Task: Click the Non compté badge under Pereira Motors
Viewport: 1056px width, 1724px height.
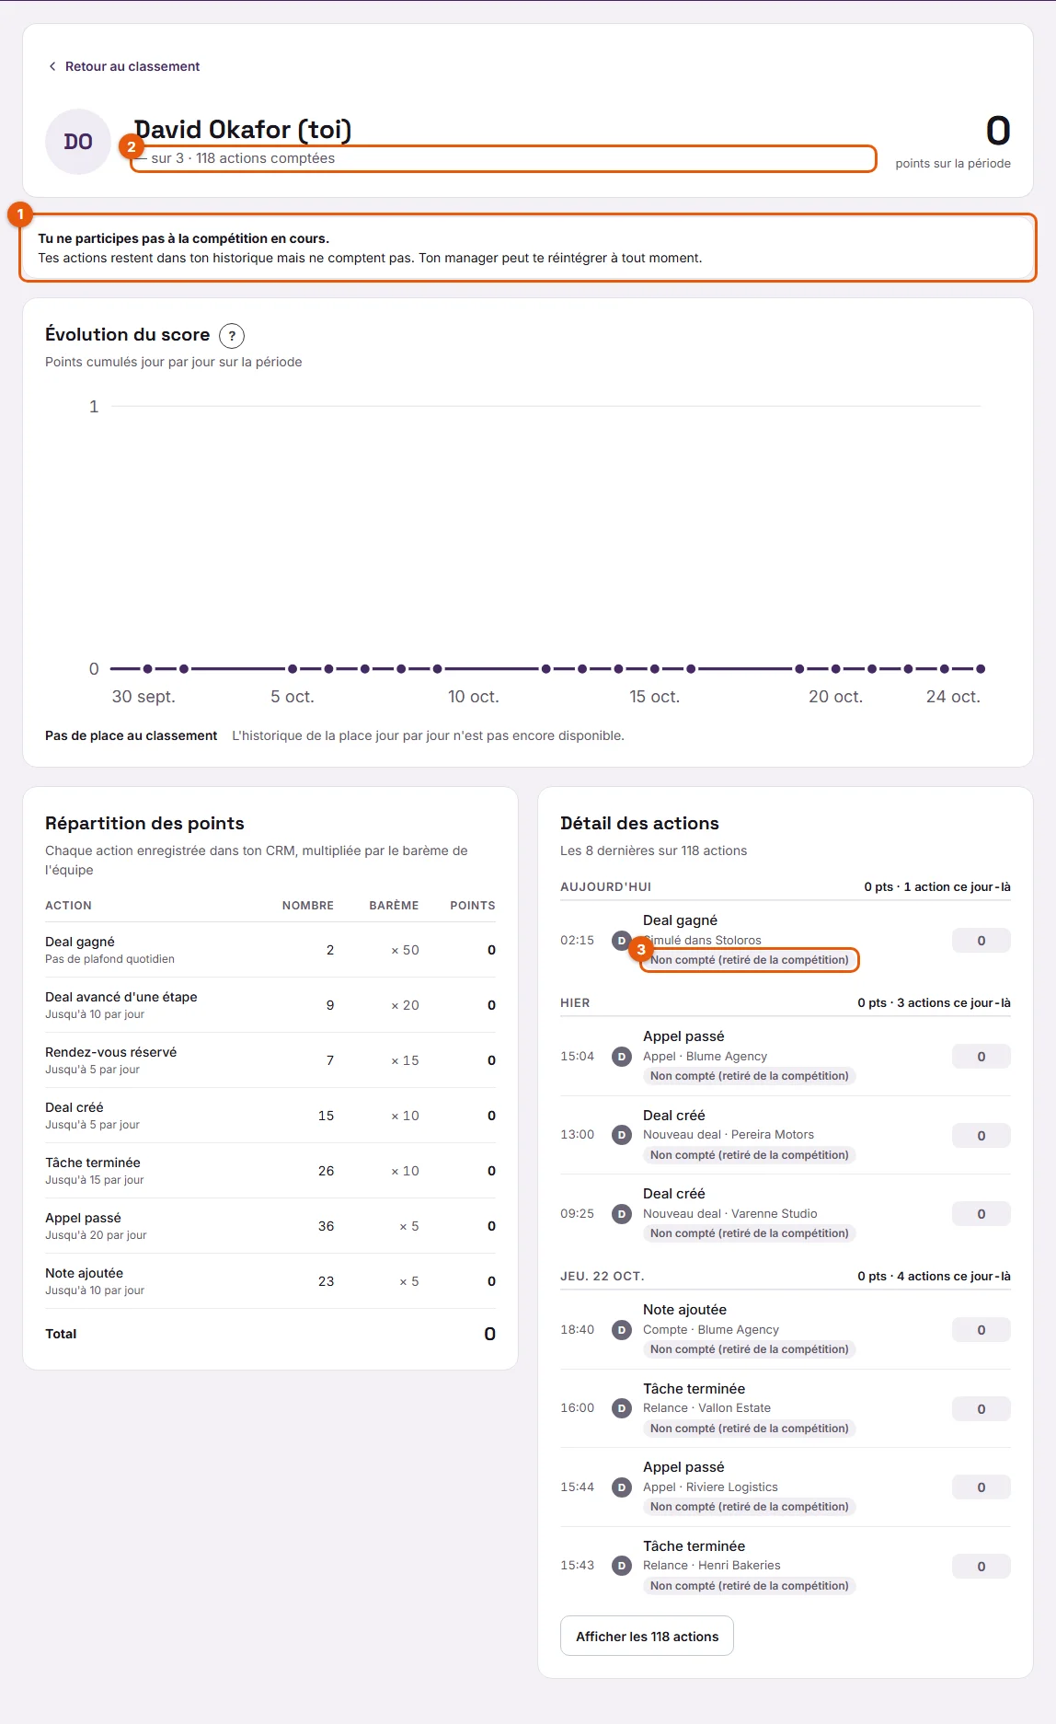Action: (x=750, y=1155)
